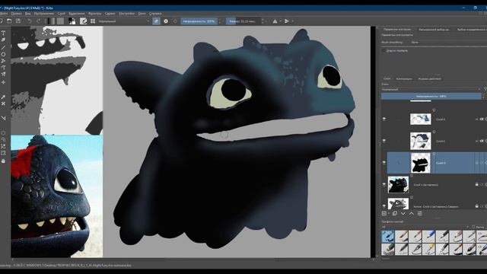The height and width of the screenshot is (274, 487).
Task: Open the Выделение menu
Action: 77,14
